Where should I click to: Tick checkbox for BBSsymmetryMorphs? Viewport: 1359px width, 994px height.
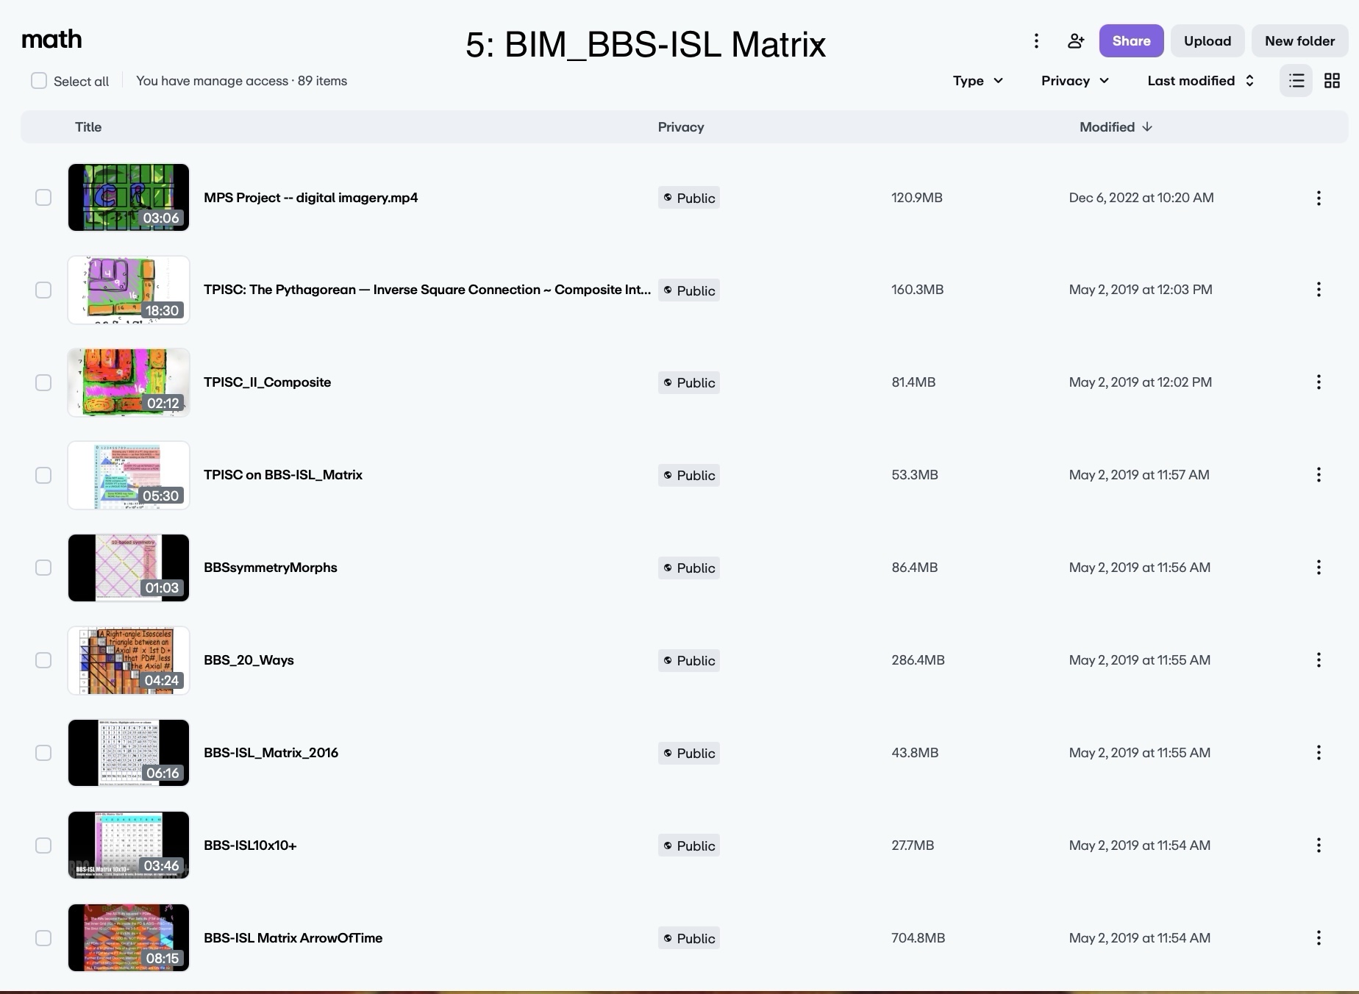pos(43,568)
